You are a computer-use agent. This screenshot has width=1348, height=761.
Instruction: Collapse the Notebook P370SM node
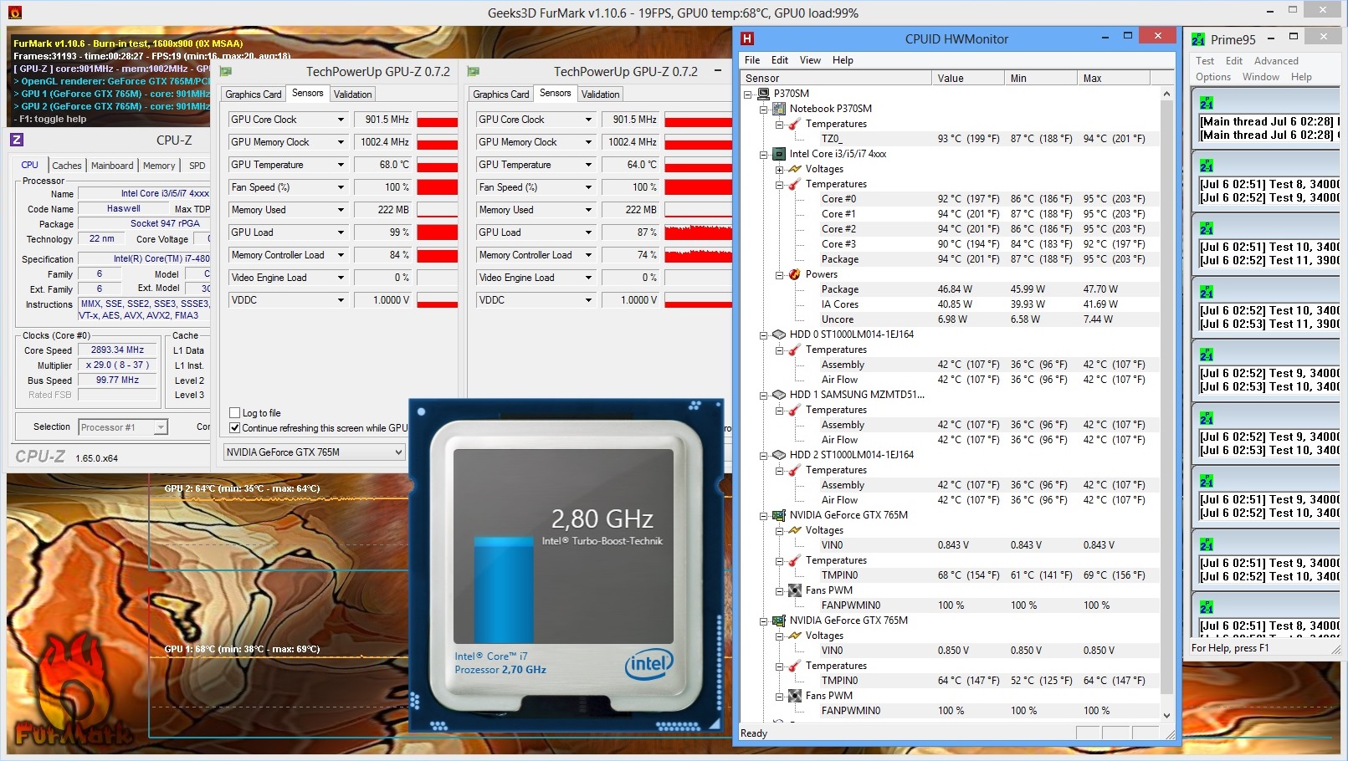[764, 109]
